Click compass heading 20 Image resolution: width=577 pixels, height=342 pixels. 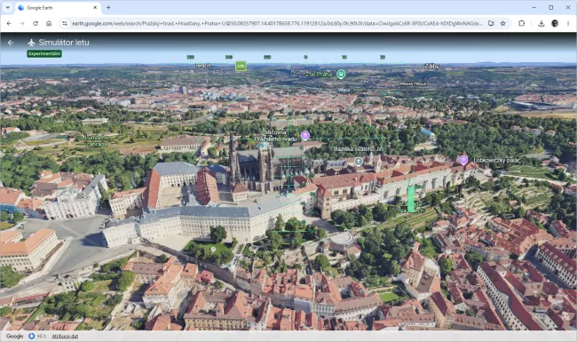(383, 58)
